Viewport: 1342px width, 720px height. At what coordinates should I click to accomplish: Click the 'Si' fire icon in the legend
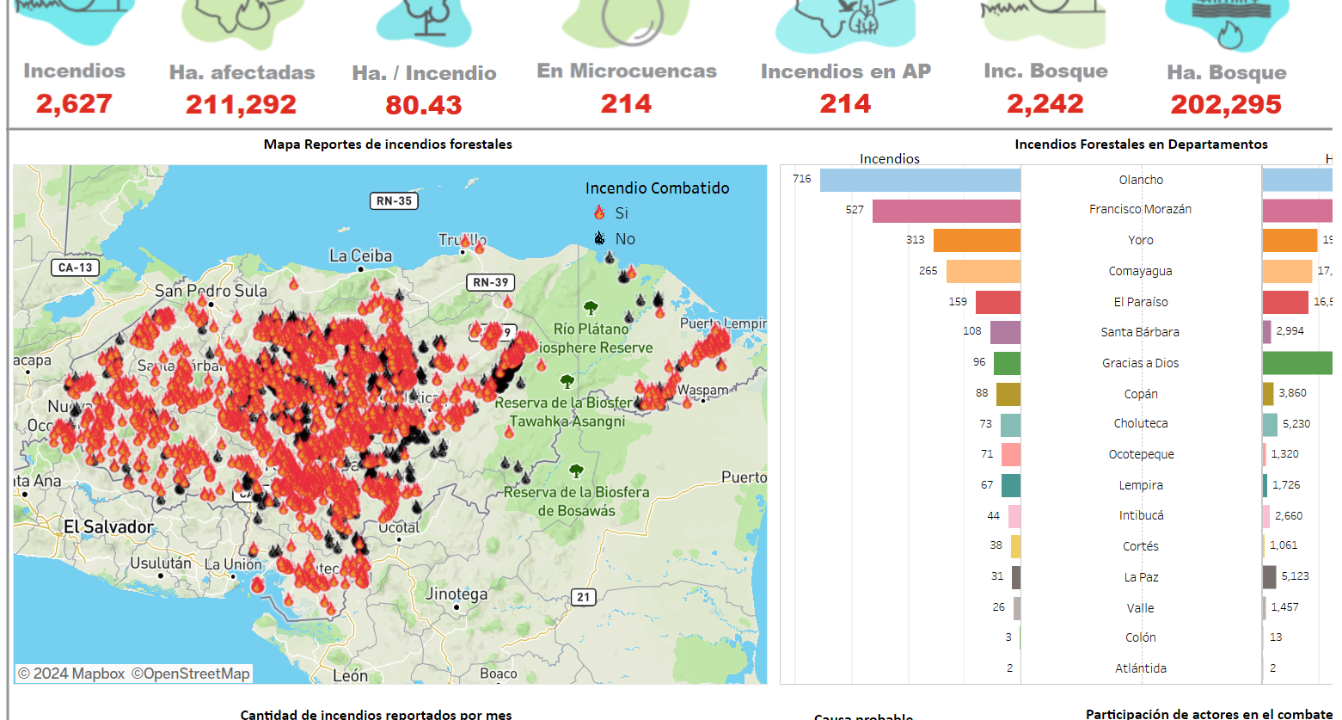(x=599, y=212)
